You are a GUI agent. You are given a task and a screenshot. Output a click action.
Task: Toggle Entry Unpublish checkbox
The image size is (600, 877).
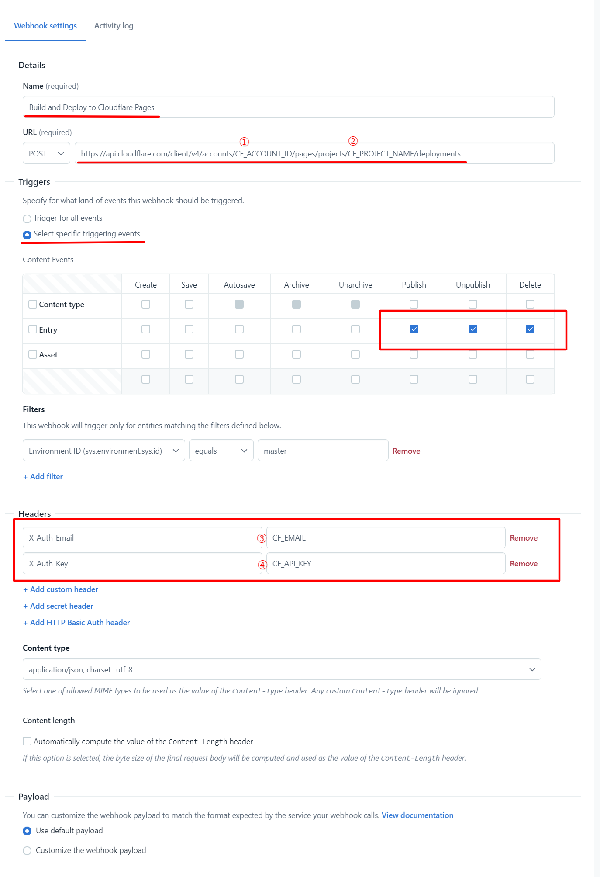(473, 329)
